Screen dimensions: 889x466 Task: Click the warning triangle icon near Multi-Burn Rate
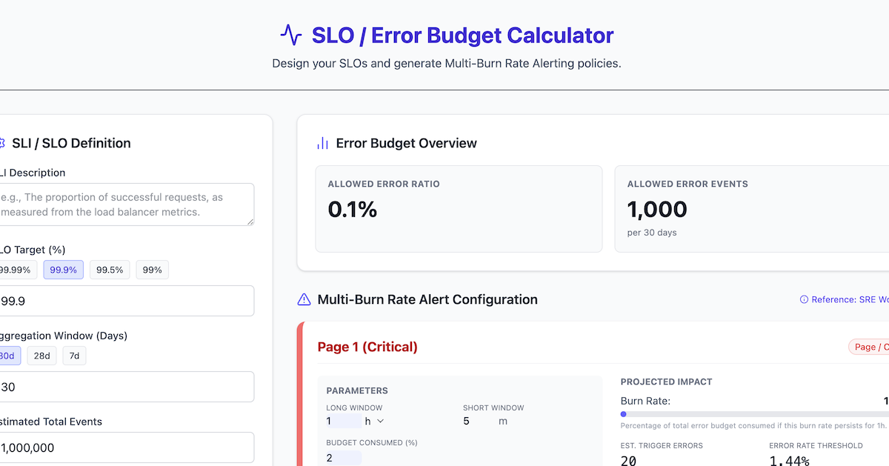[303, 299]
